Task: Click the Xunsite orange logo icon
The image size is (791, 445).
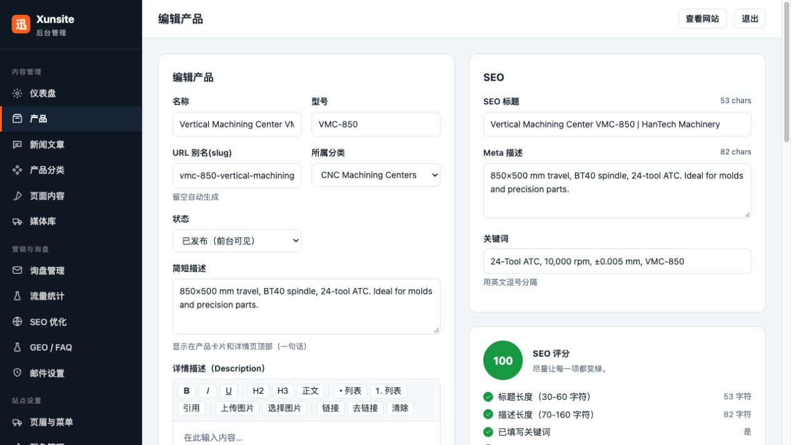Action: [21, 24]
